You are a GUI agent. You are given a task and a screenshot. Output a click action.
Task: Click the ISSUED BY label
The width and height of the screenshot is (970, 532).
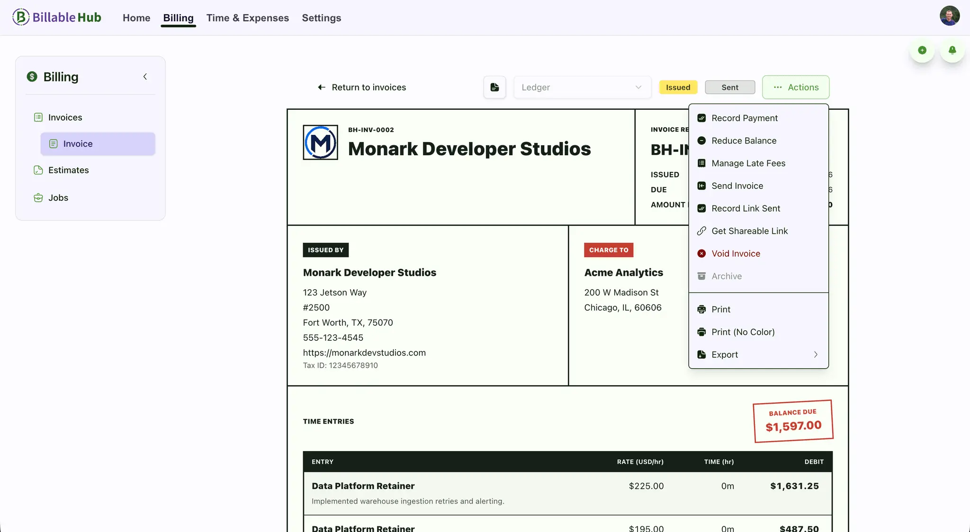326,250
